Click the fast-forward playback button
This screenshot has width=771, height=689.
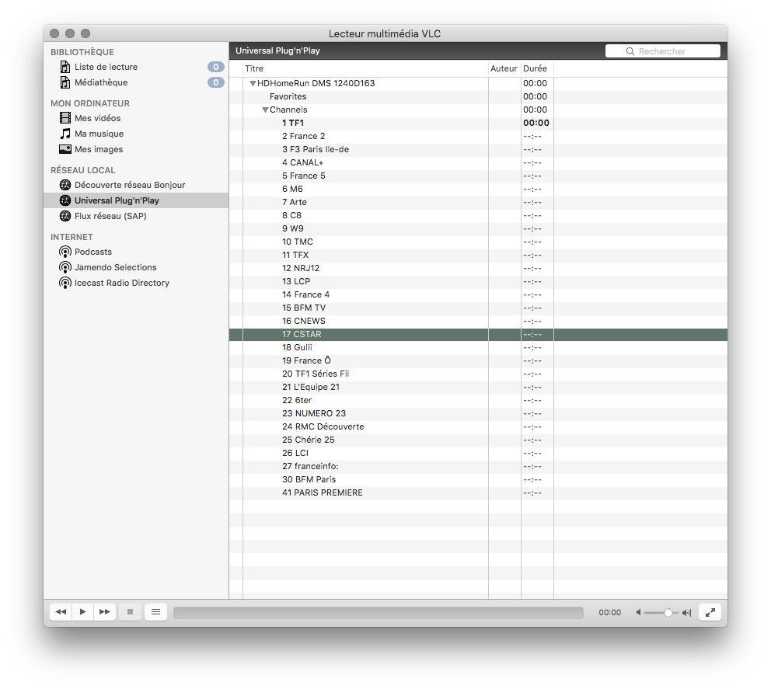(105, 612)
